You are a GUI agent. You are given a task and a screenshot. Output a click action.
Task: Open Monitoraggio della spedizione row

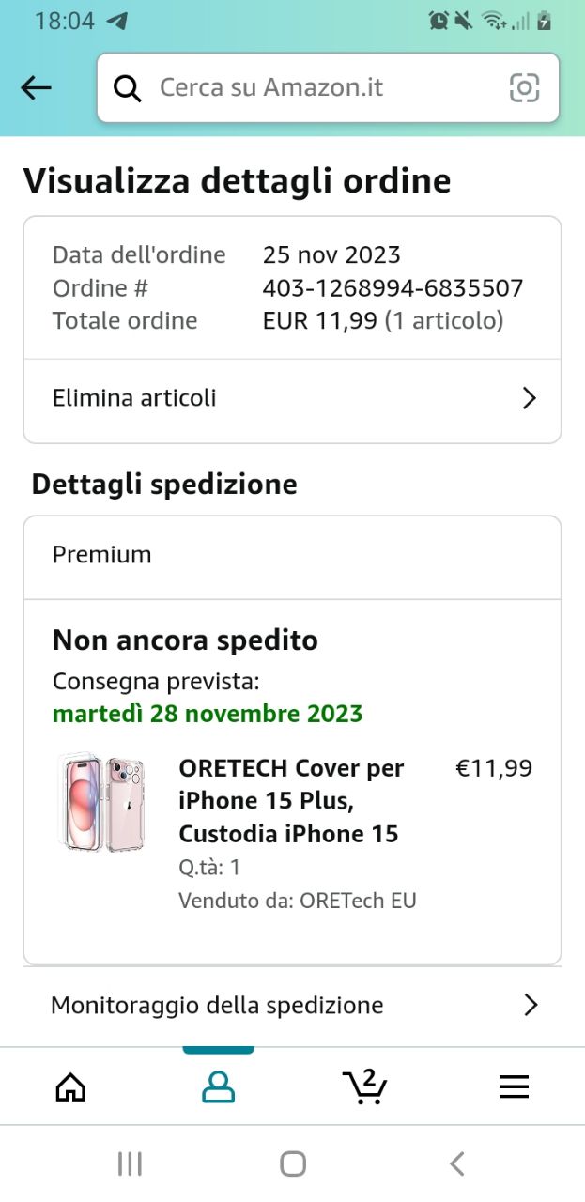coord(292,1006)
